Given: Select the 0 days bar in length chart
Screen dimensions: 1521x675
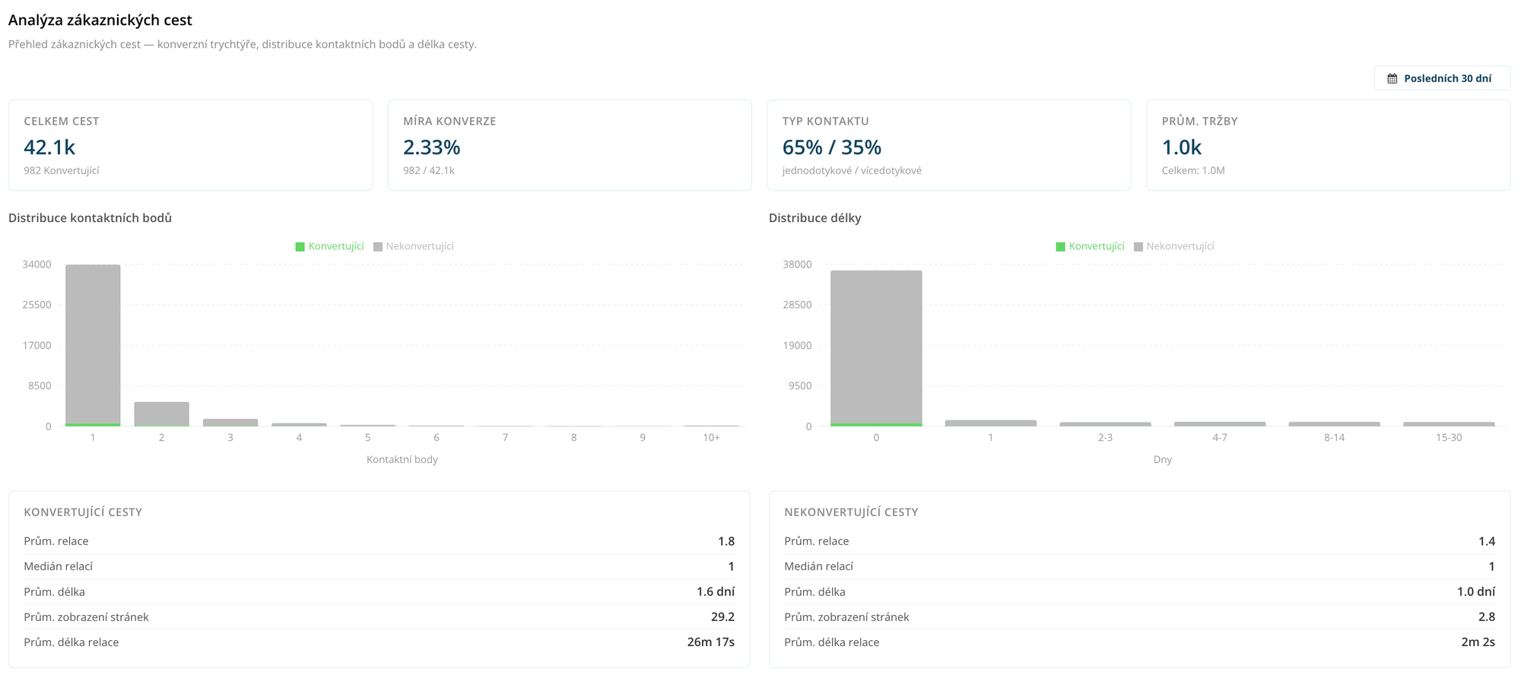Looking at the screenshot, I should pyautogui.click(x=876, y=347).
